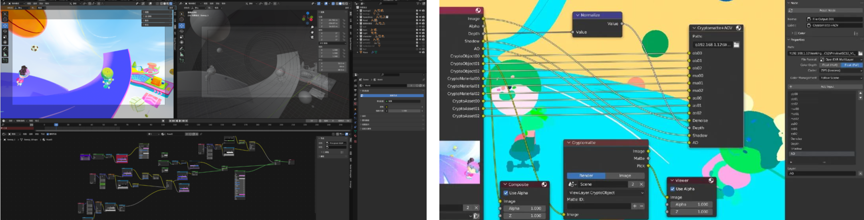Click the Composite node header preview icon

click(x=544, y=185)
